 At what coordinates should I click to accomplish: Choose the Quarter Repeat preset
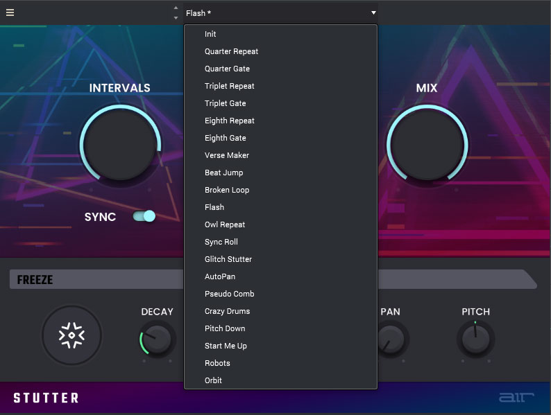280,51
